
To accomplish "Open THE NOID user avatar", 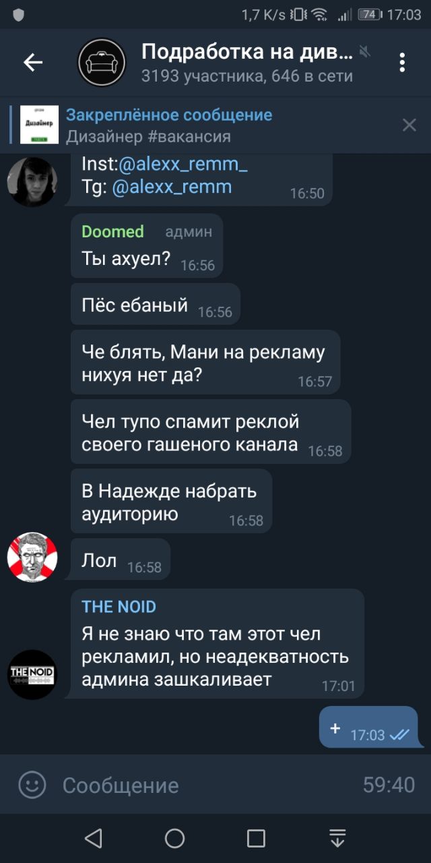I will click(32, 674).
